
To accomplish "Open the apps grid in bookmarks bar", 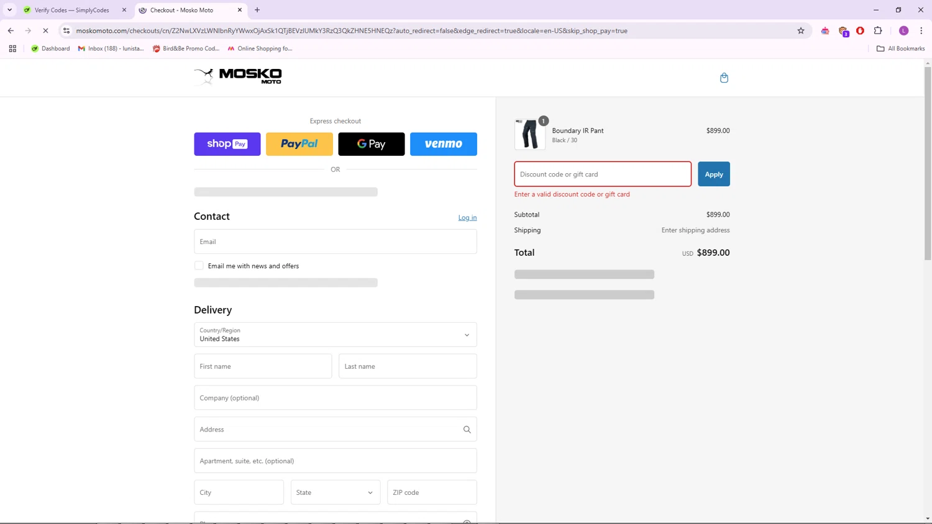I will (x=12, y=48).
